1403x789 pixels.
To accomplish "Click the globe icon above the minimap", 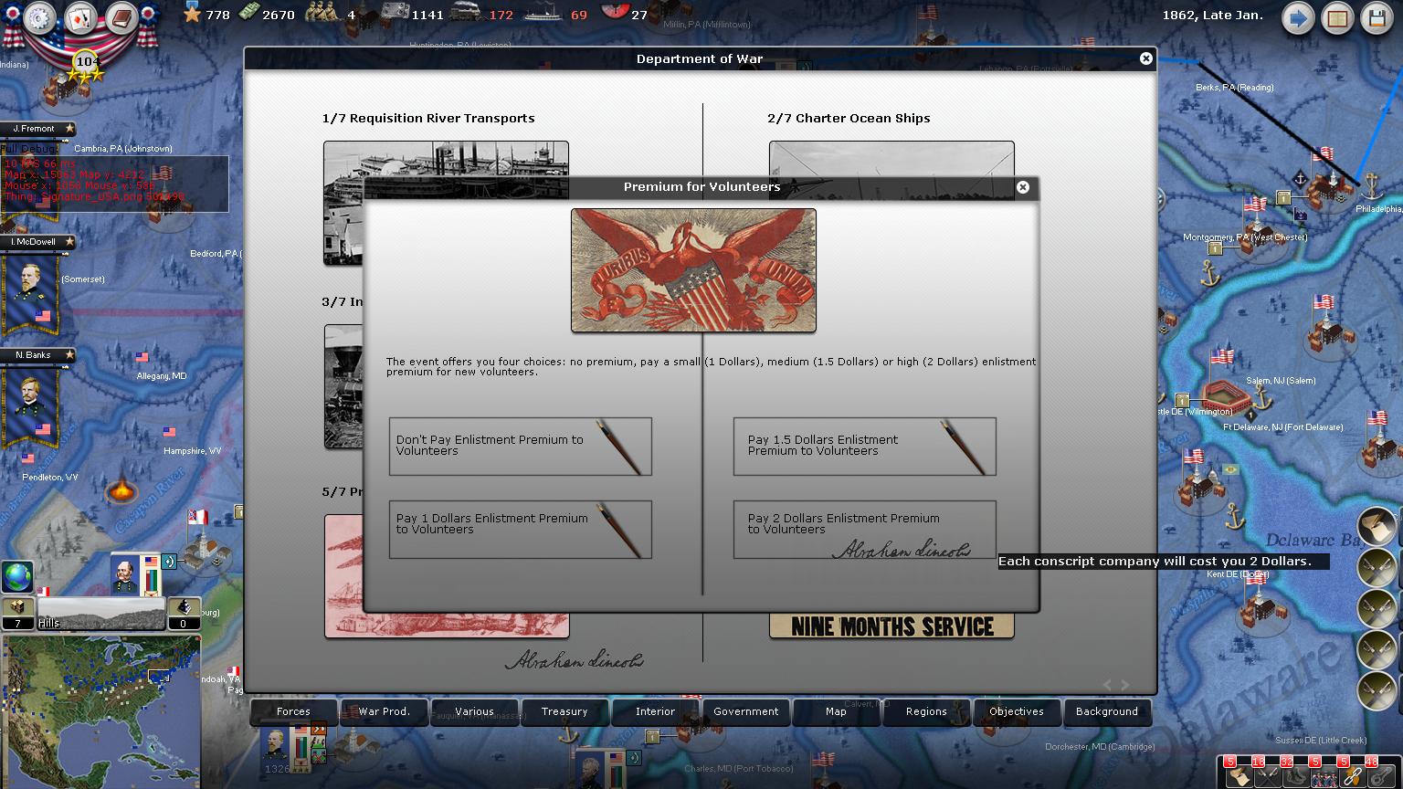I will click(x=17, y=577).
